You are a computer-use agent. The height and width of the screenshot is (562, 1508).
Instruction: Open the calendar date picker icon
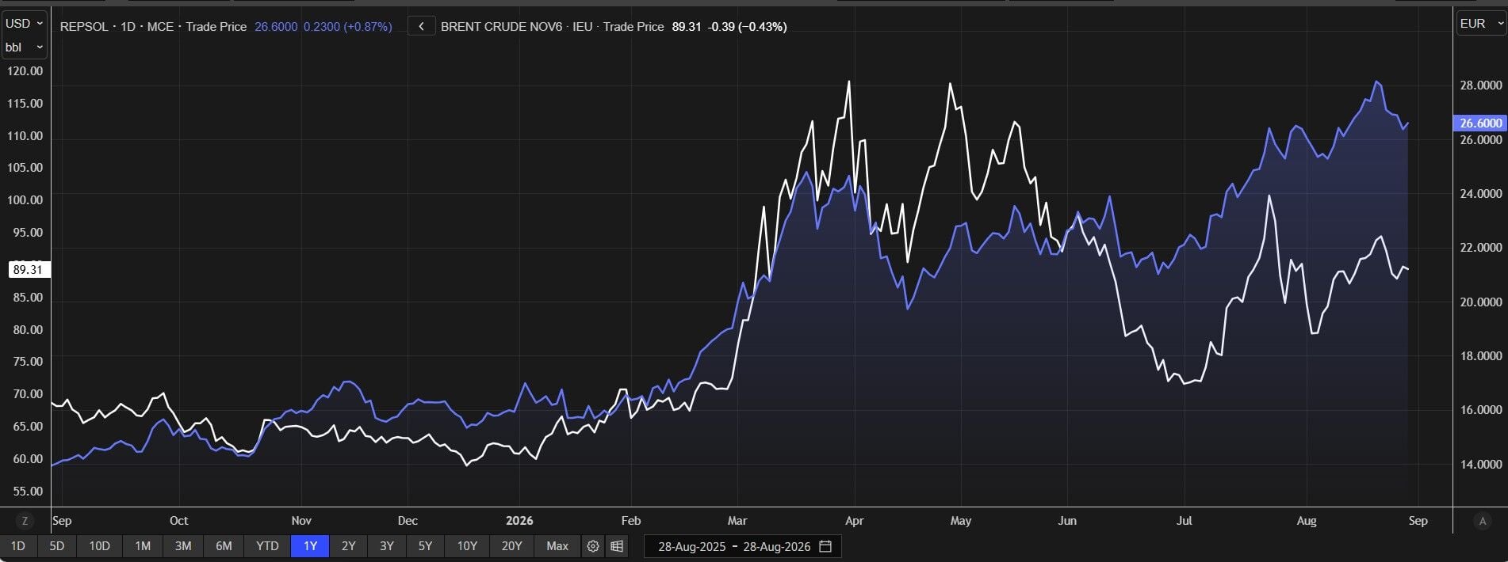825,546
